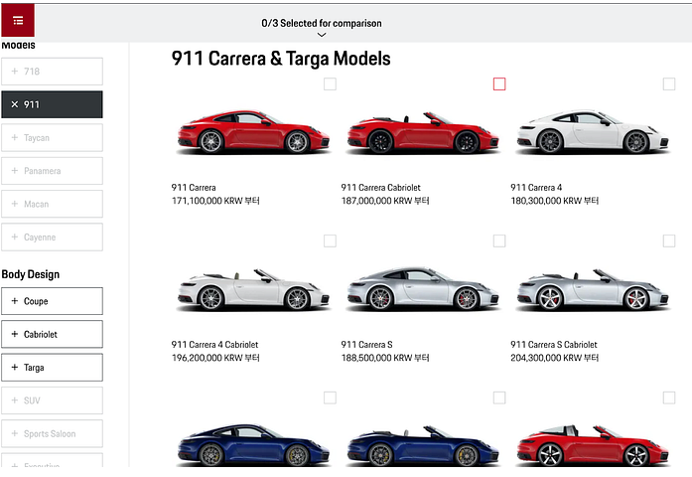
Task: Open red Targa car image
Action: [593, 445]
